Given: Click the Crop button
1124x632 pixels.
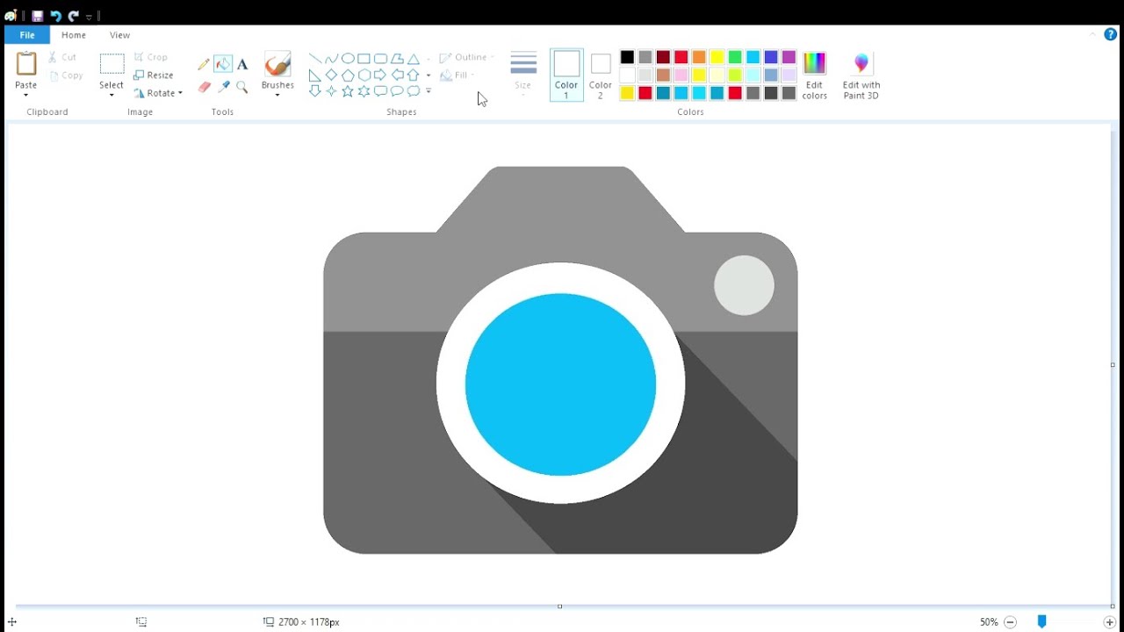Looking at the screenshot, I should click(x=151, y=57).
